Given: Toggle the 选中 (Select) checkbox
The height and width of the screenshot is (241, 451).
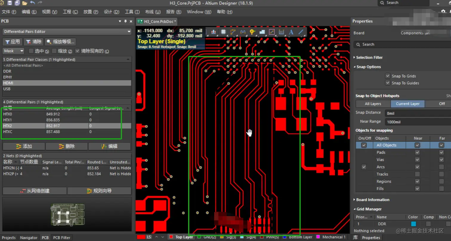Looking at the screenshot, I should [x=30, y=51].
